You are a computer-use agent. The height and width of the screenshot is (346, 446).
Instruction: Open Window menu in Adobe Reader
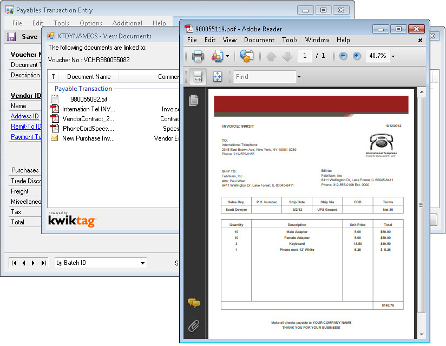(x=317, y=40)
